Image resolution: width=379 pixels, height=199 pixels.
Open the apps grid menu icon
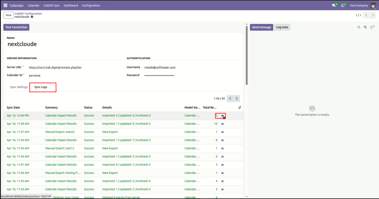coord(5,5)
